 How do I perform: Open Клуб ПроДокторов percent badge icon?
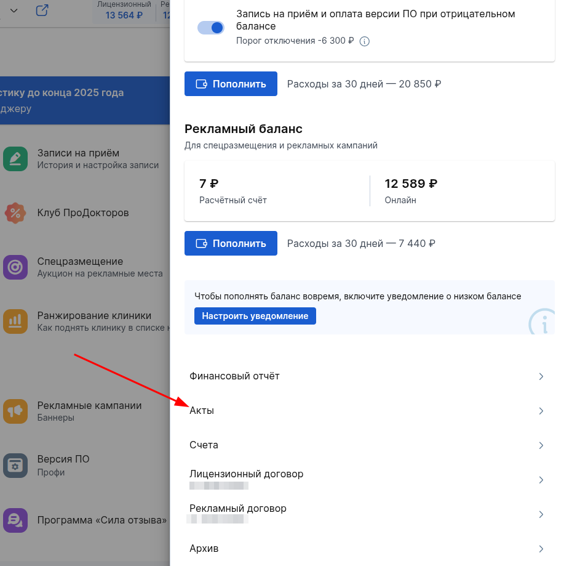[15, 213]
